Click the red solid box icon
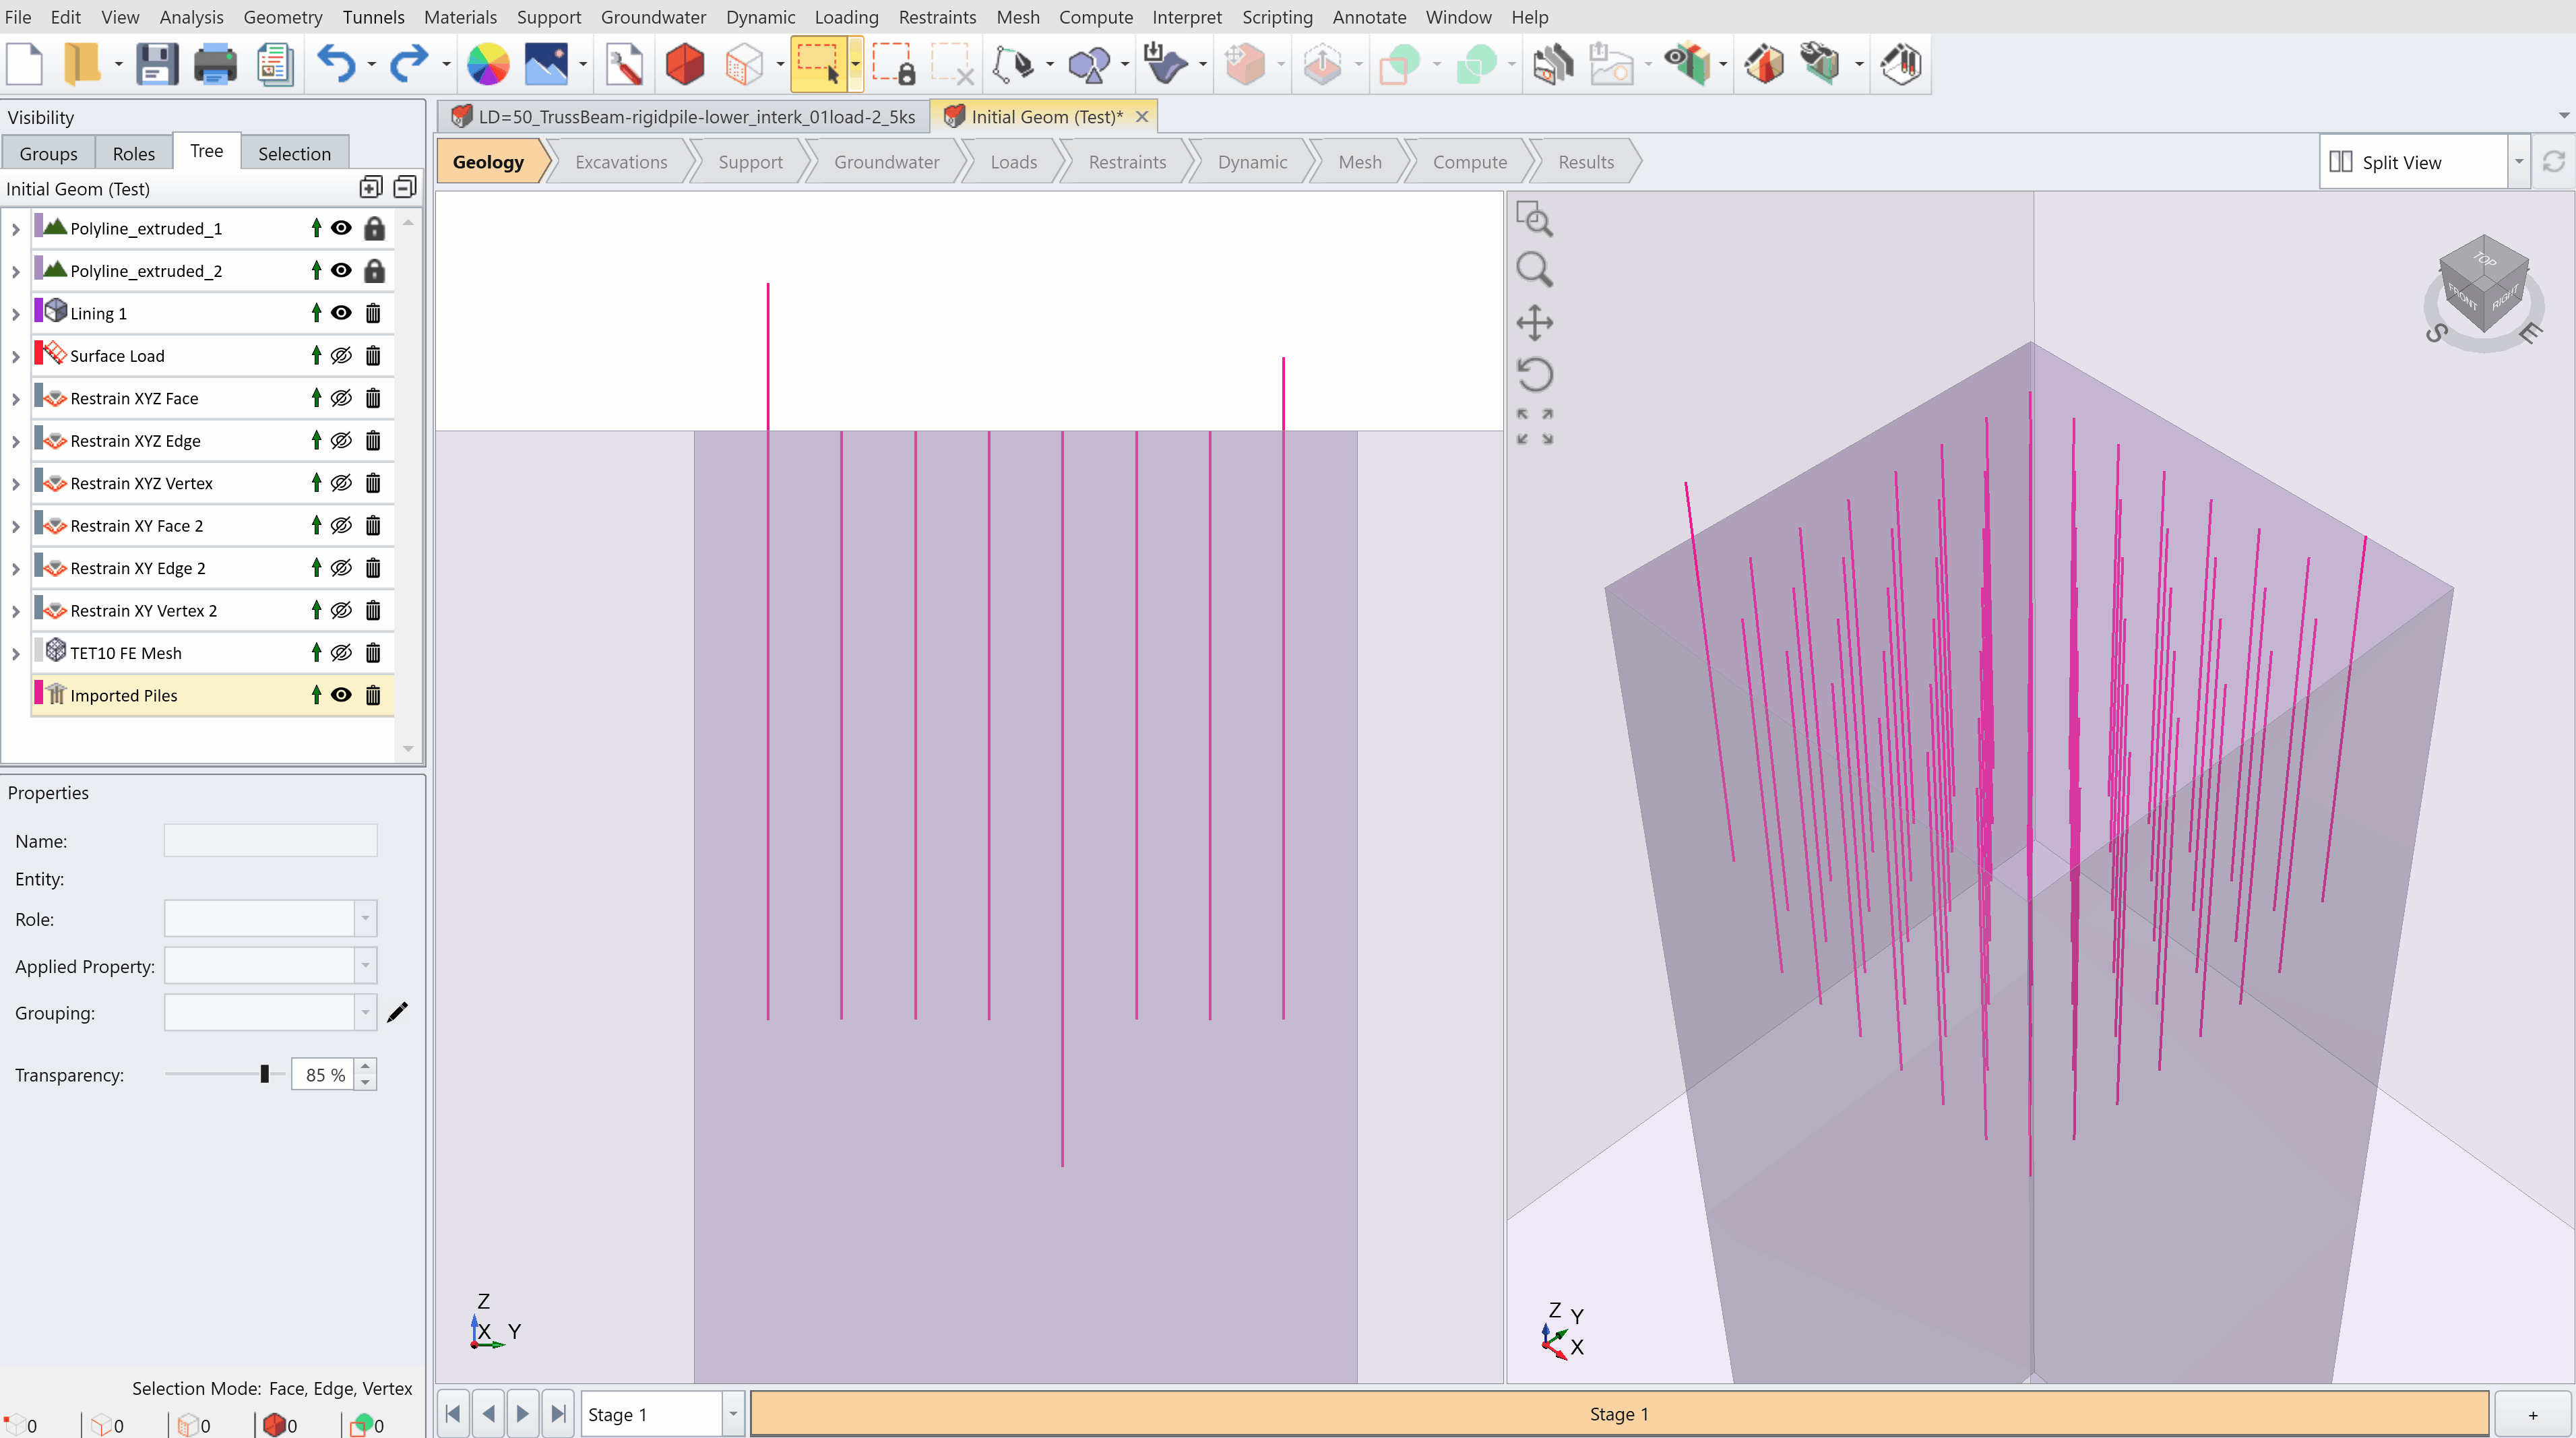 pos(685,65)
